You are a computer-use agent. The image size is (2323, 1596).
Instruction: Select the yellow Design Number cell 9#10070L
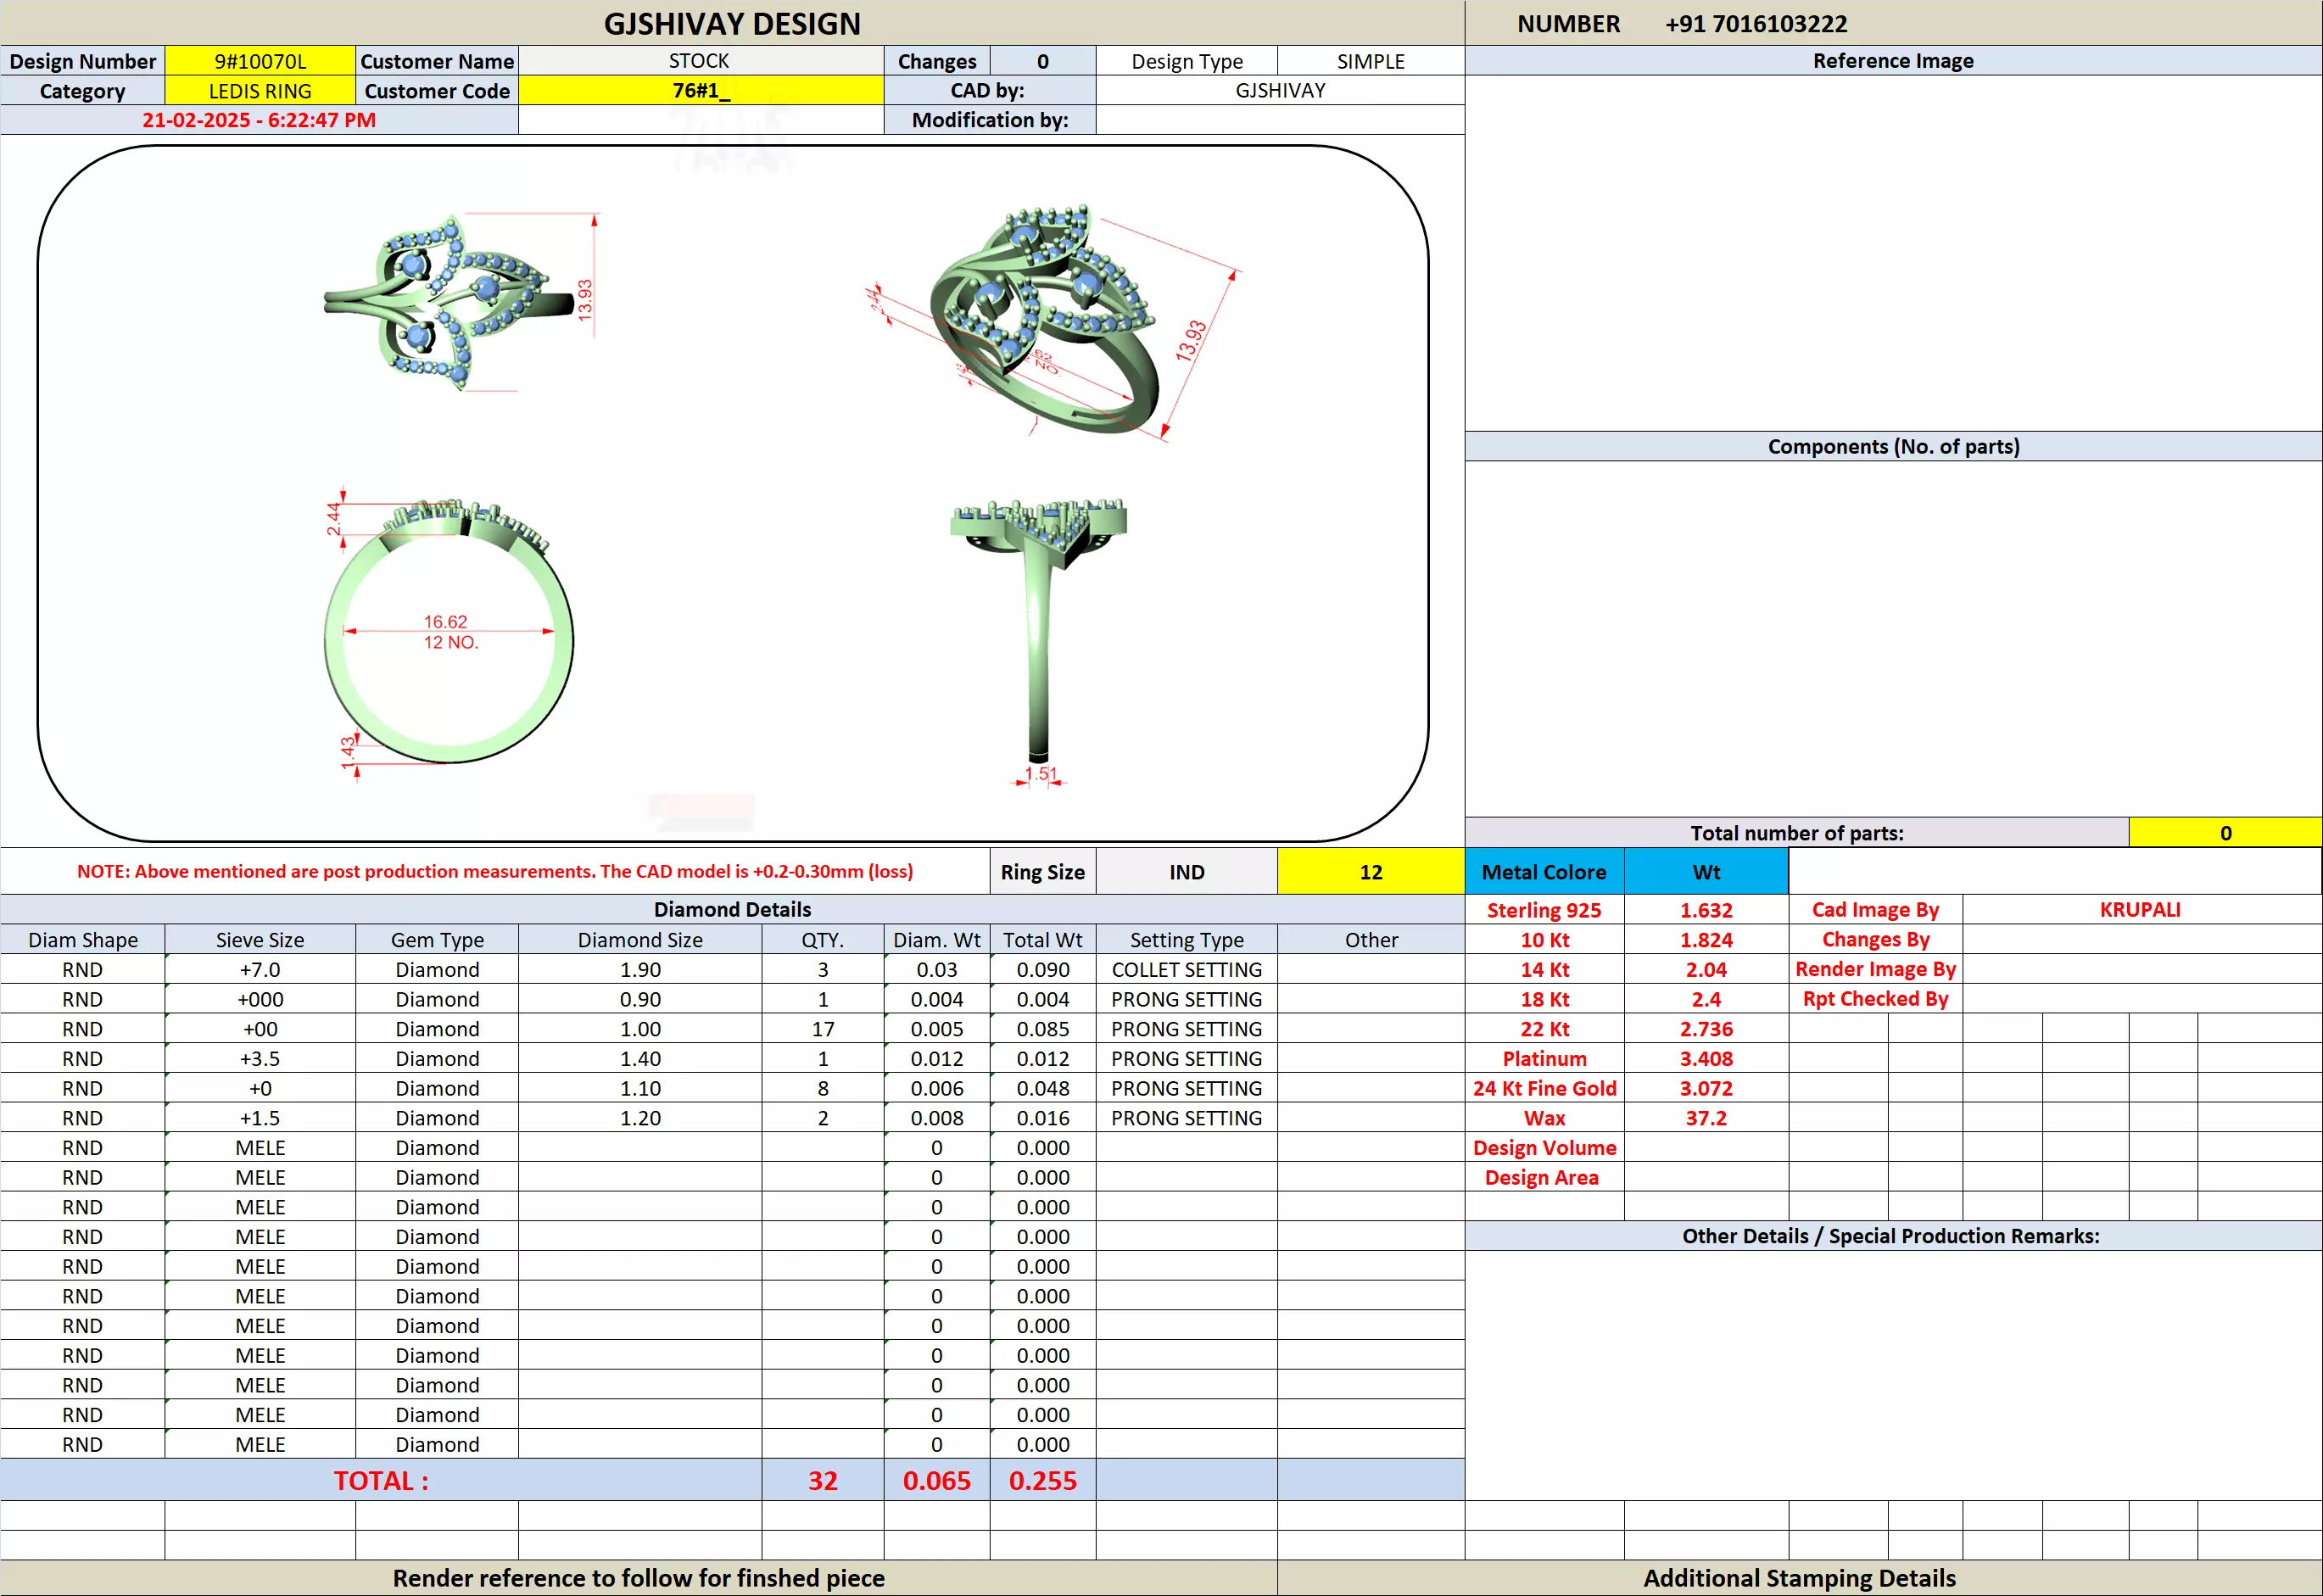pos(260,61)
